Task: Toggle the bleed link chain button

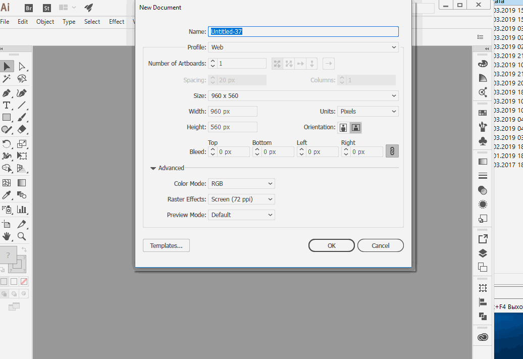Action: (x=392, y=151)
